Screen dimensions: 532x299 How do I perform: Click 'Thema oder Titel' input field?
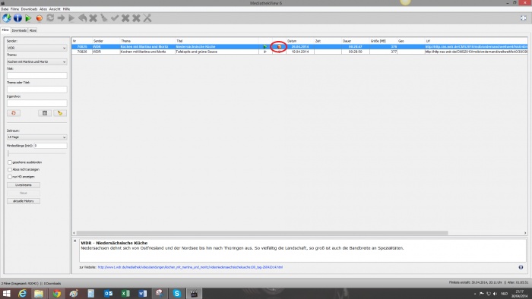coord(36,90)
